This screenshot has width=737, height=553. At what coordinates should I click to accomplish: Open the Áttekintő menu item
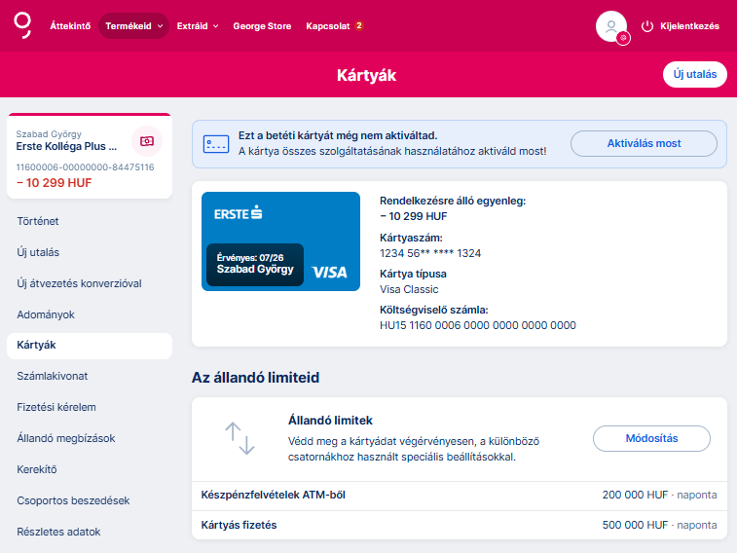coord(70,26)
